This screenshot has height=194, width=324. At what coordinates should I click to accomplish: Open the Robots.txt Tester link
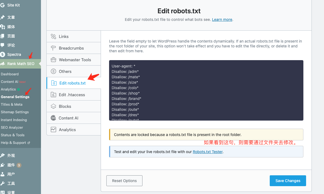pyautogui.click(x=208, y=152)
